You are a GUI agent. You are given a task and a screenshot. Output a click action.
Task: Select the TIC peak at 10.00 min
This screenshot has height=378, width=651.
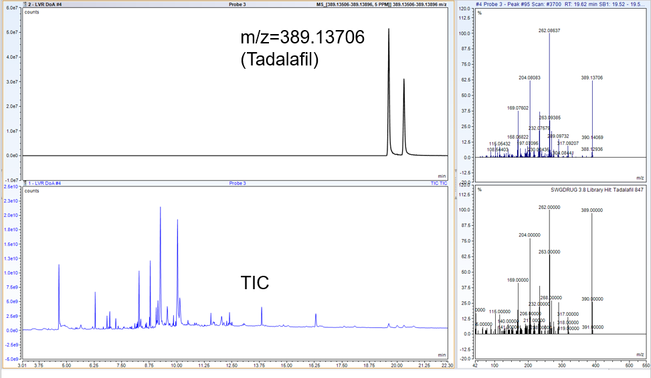[177, 272]
